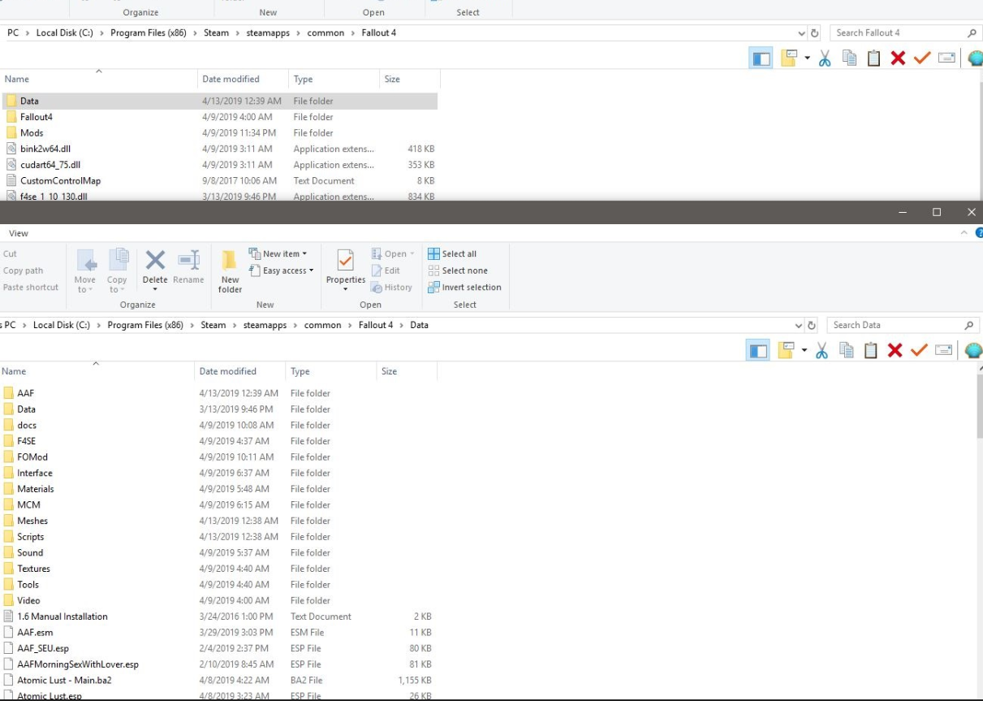Refresh the Data folder using the address bar icon
The width and height of the screenshot is (983, 701).
pyautogui.click(x=812, y=325)
